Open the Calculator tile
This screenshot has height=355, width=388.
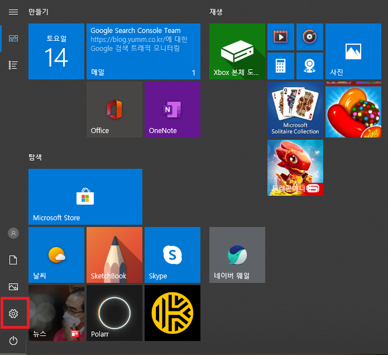281,66
